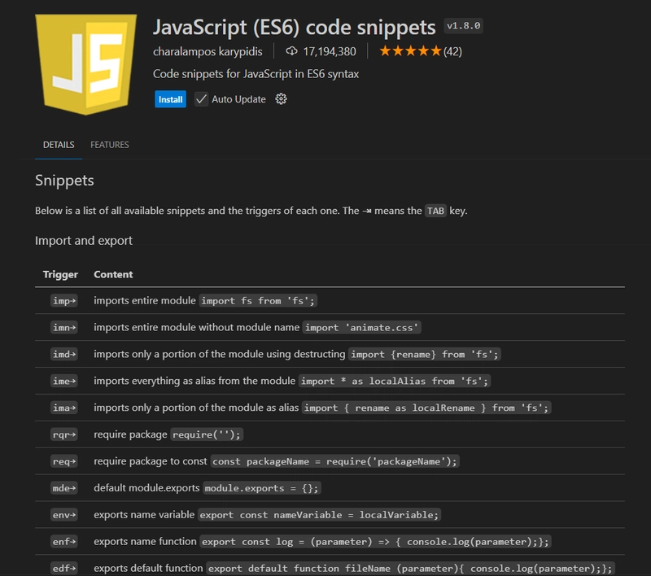Click the Install button
This screenshot has width=651, height=576.
tap(170, 99)
